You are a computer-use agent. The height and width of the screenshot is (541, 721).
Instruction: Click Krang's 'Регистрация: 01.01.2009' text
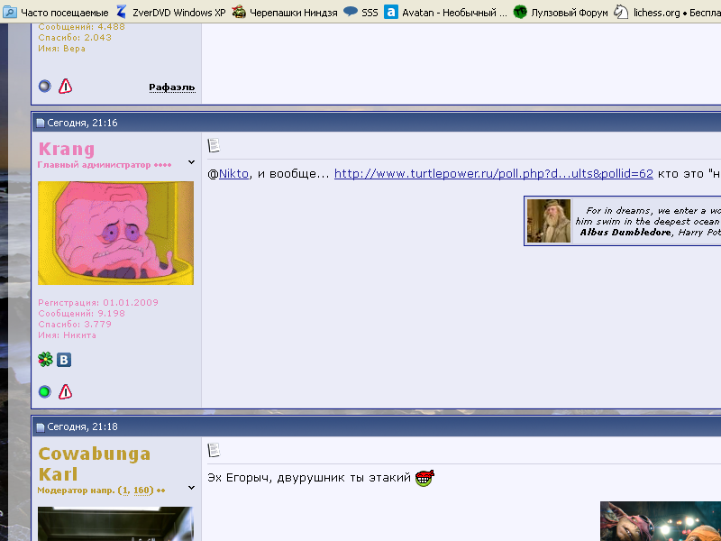[x=98, y=302]
